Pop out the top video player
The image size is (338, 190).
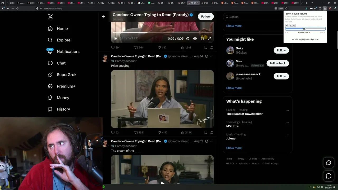202,39
